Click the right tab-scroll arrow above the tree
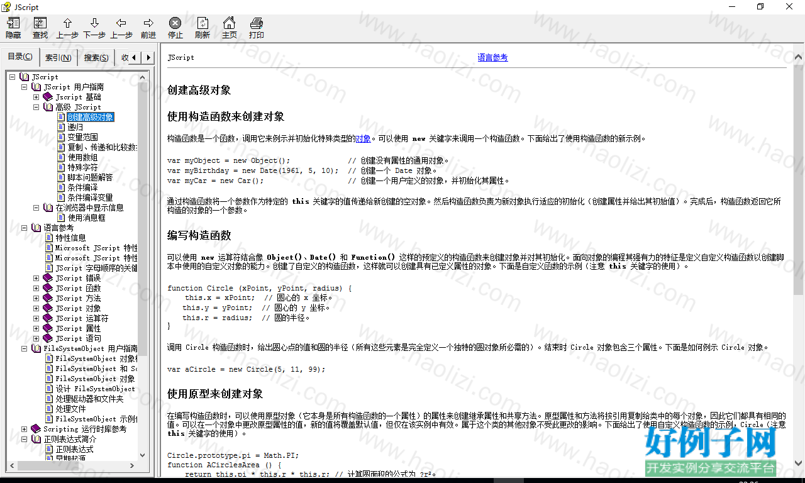This screenshot has height=483, width=805. [148, 58]
